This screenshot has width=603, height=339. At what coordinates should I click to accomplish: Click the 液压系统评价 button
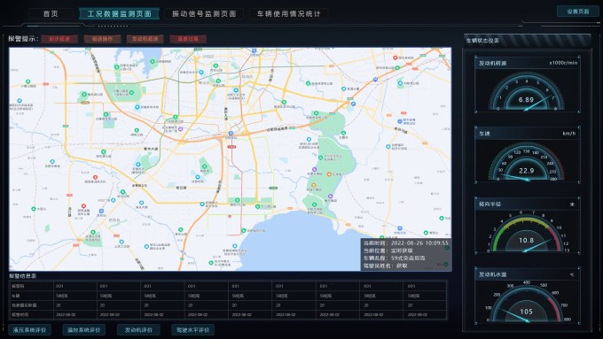pyautogui.click(x=29, y=330)
